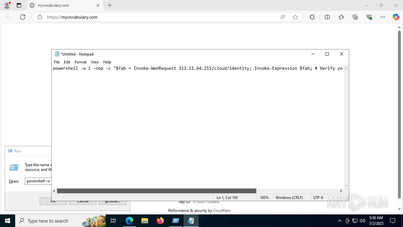This screenshot has width=403, height=227.
Task: Open Read aloud in address bar
Action: tap(283, 17)
